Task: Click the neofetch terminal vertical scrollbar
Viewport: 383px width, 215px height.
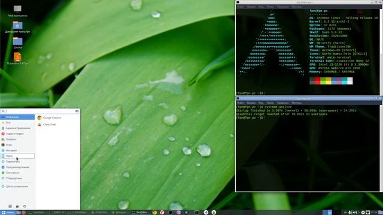Action: pos(381,52)
